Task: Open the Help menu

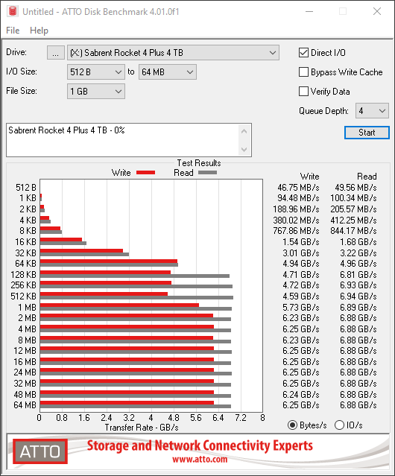Action: point(39,31)
